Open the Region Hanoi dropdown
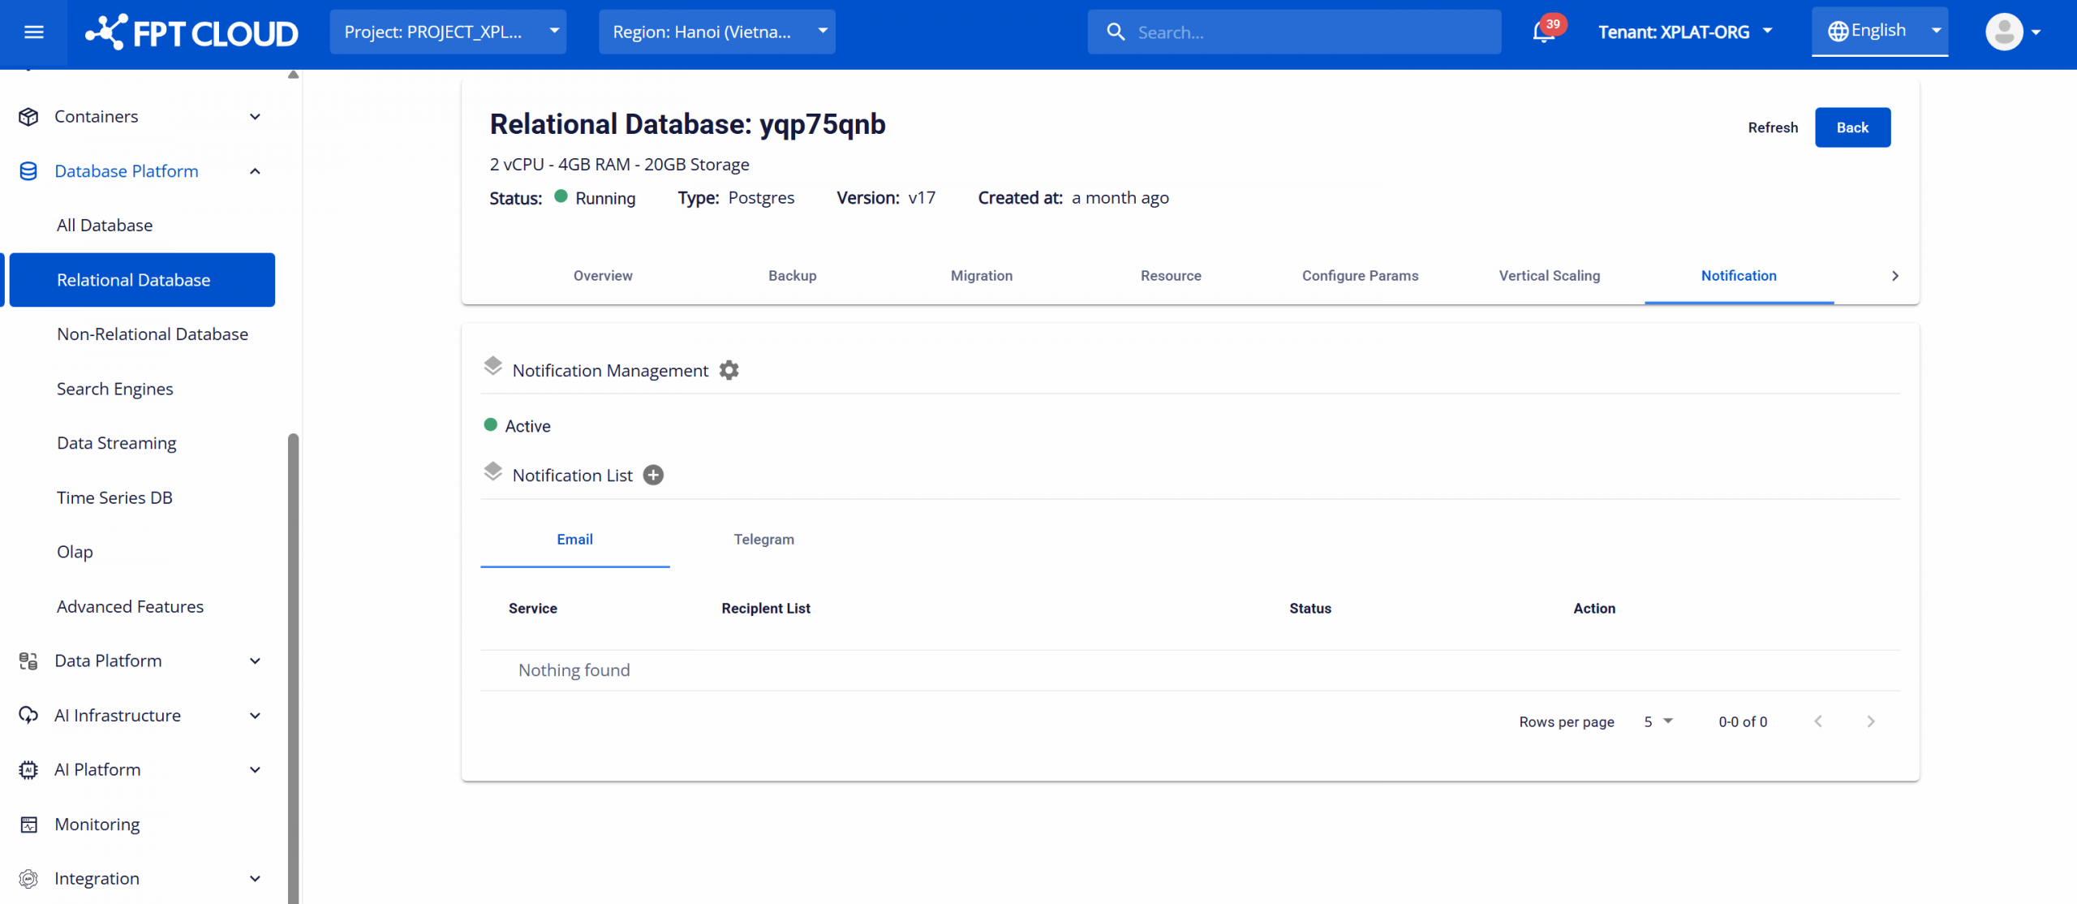The width and height of the screenshot is (2077, 904). tap(716, 32)
